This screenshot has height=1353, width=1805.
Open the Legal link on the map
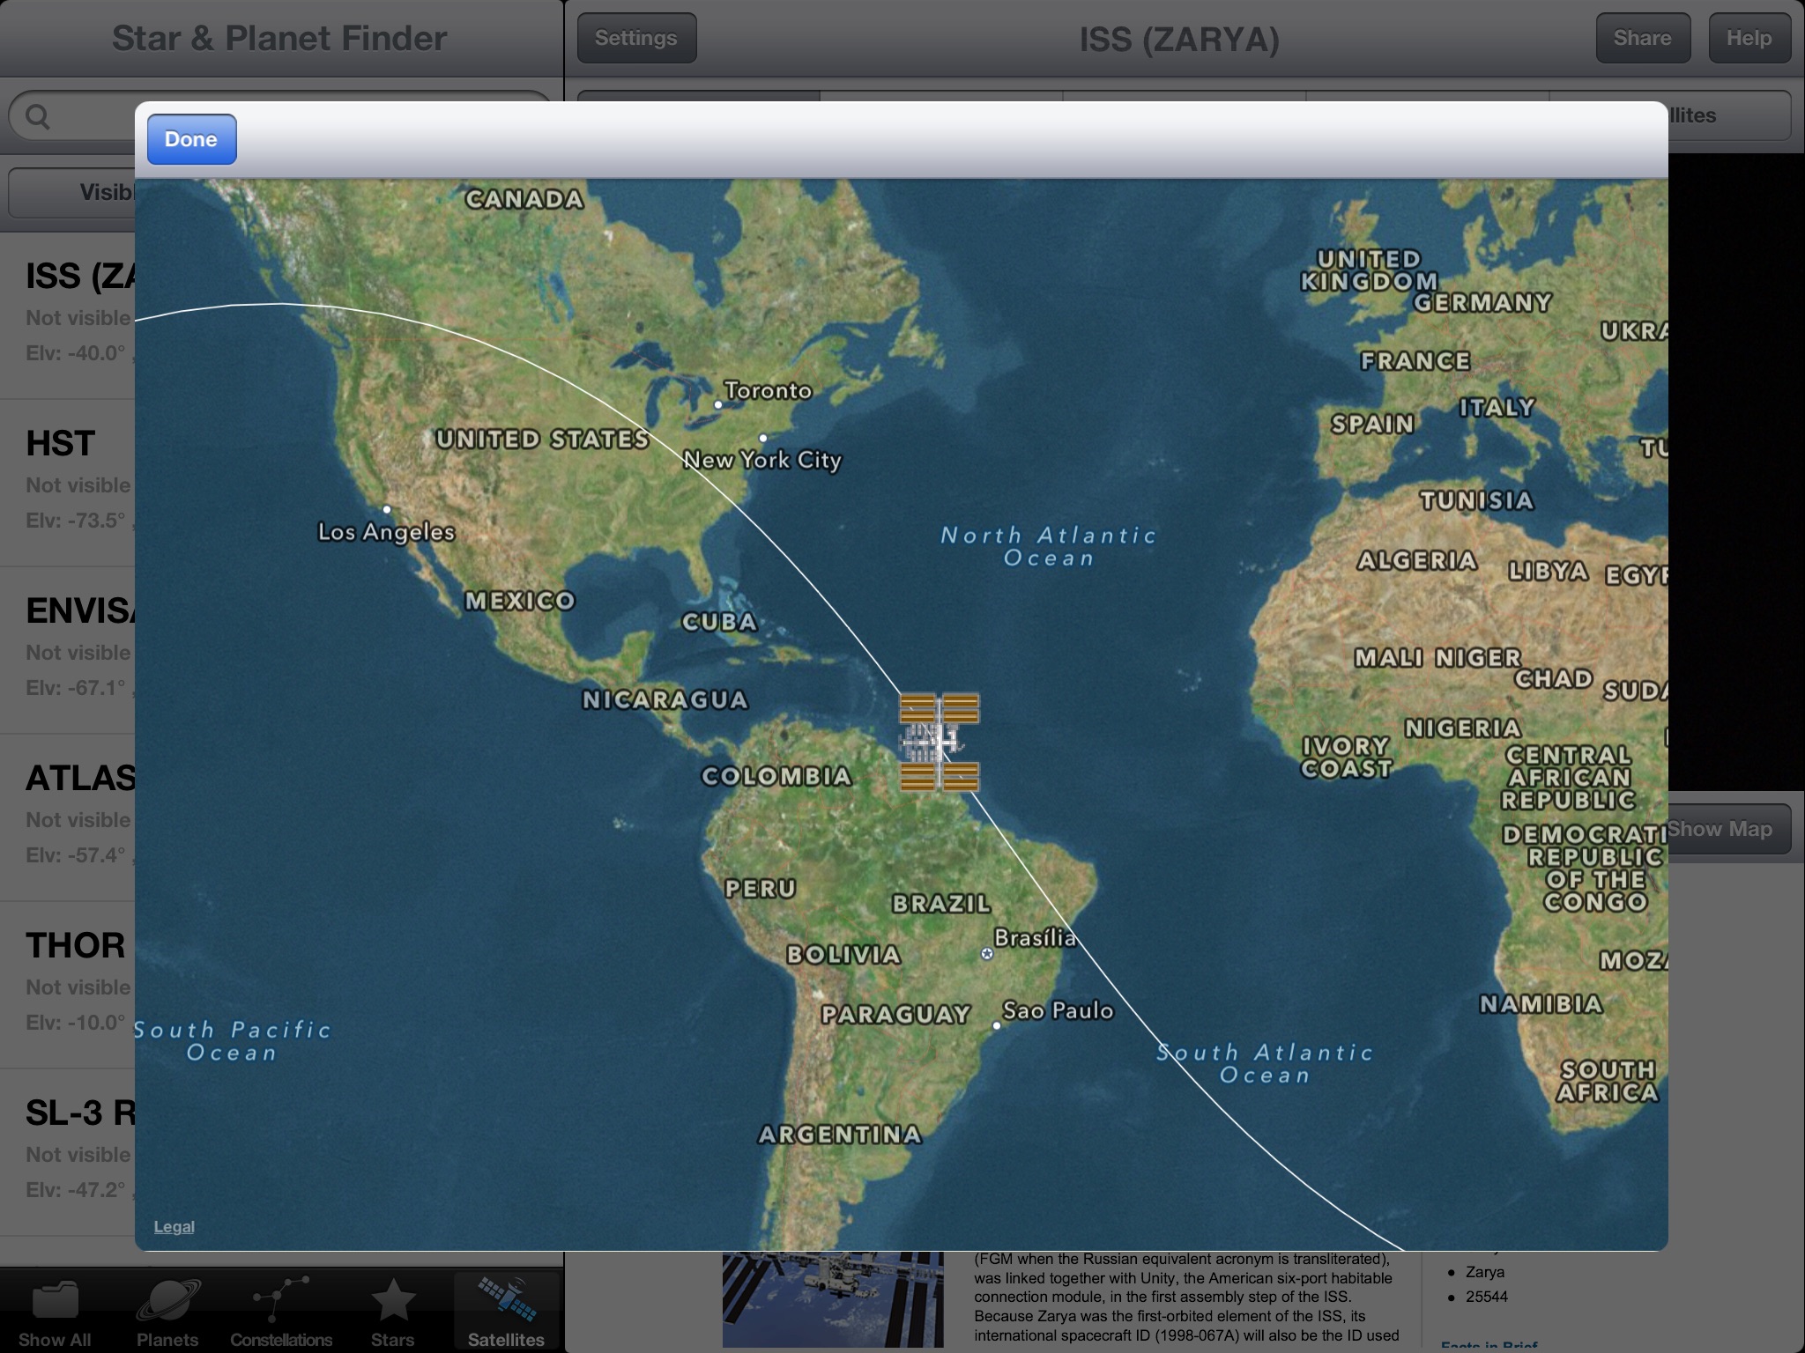click(x=174, y=1226)
